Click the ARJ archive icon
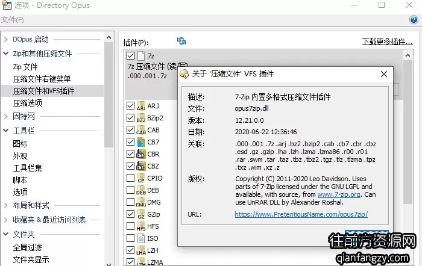This screenshot has width=422, height=266. (141, 106)
